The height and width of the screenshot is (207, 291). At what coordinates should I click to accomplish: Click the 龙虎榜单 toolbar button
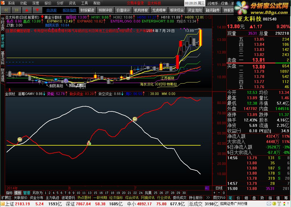click(159, 10)
